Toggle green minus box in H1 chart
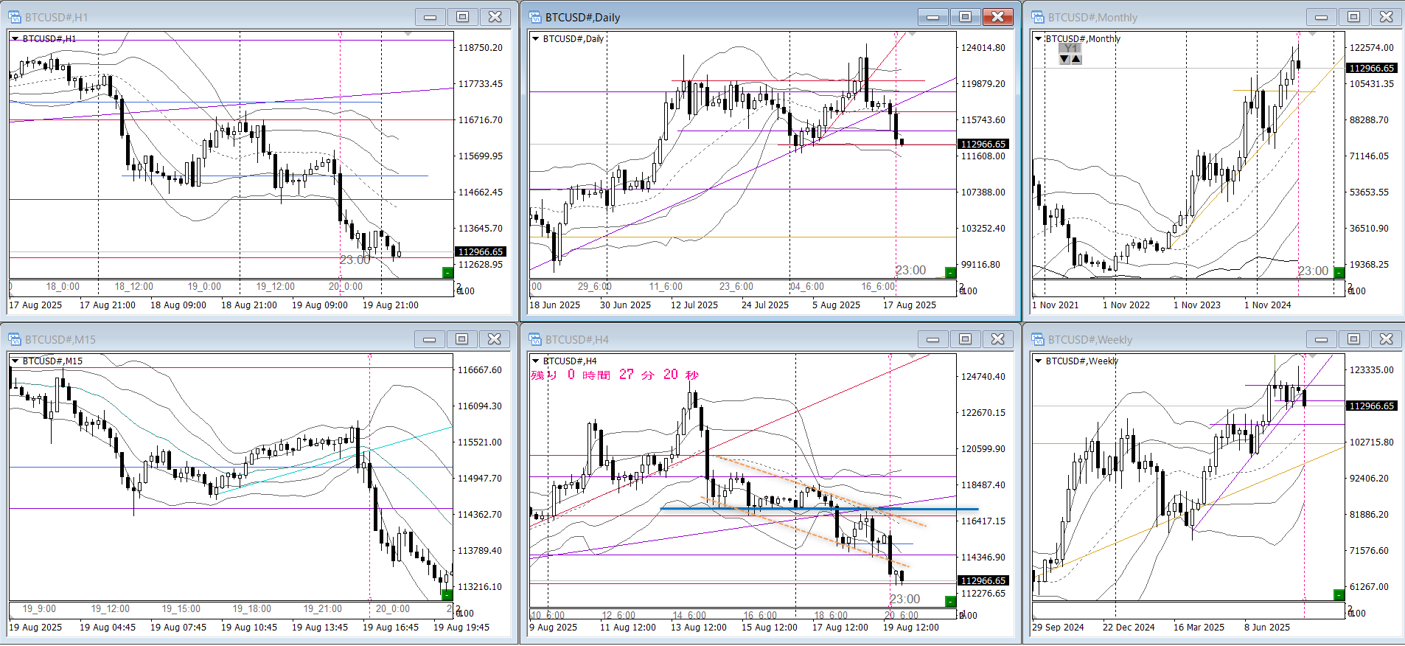Screen dimensions: 1405x646 pyautogui.click(x=447, y=273)
